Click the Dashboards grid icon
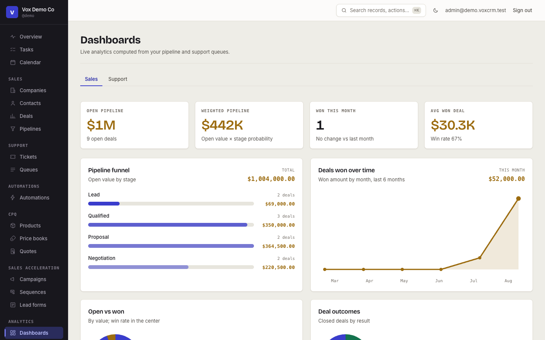Screen dimensions: 545x340 13,333
